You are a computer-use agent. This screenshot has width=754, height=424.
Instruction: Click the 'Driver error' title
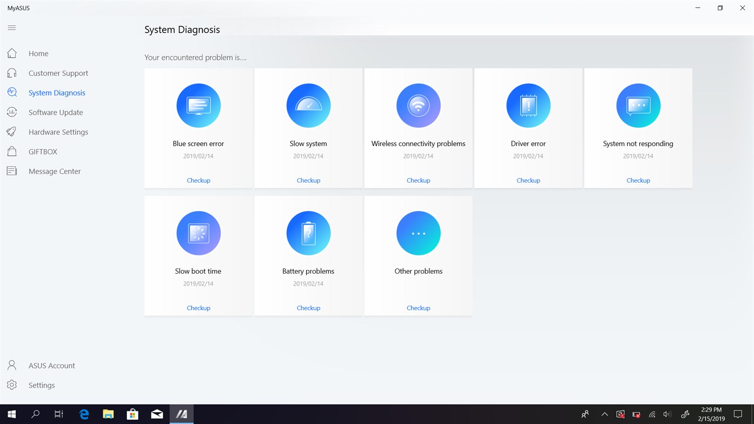pos(528,144)
